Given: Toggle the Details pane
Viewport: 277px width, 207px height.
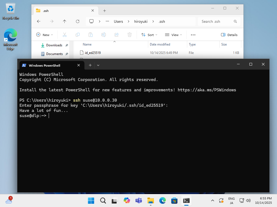Looking at the screenshot, I should point(229,35).
